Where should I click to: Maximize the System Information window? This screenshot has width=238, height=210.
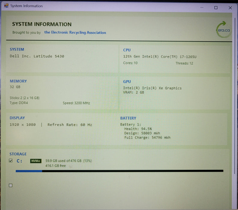tap(216, 7)
